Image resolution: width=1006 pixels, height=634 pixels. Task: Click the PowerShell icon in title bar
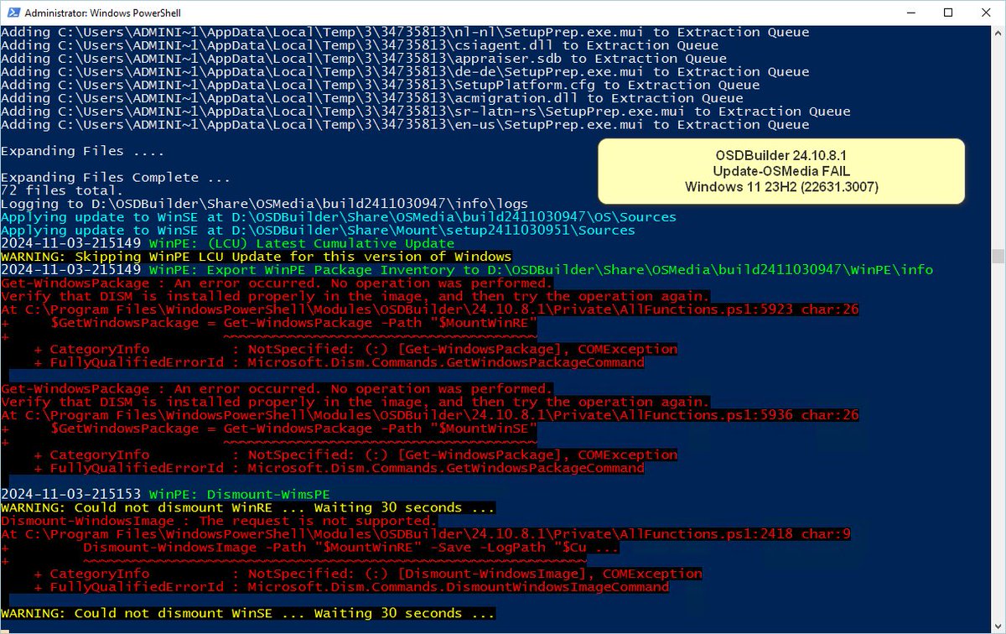click(x=13, y=13)
